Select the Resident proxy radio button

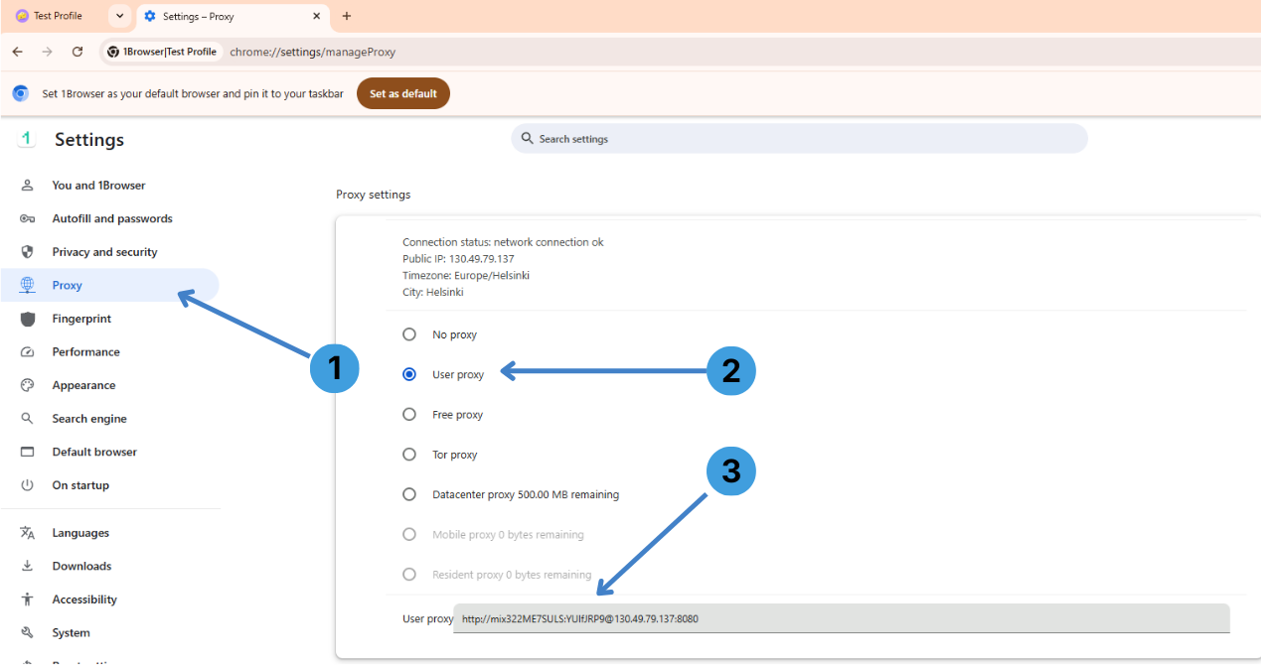[x=409, y=574]
